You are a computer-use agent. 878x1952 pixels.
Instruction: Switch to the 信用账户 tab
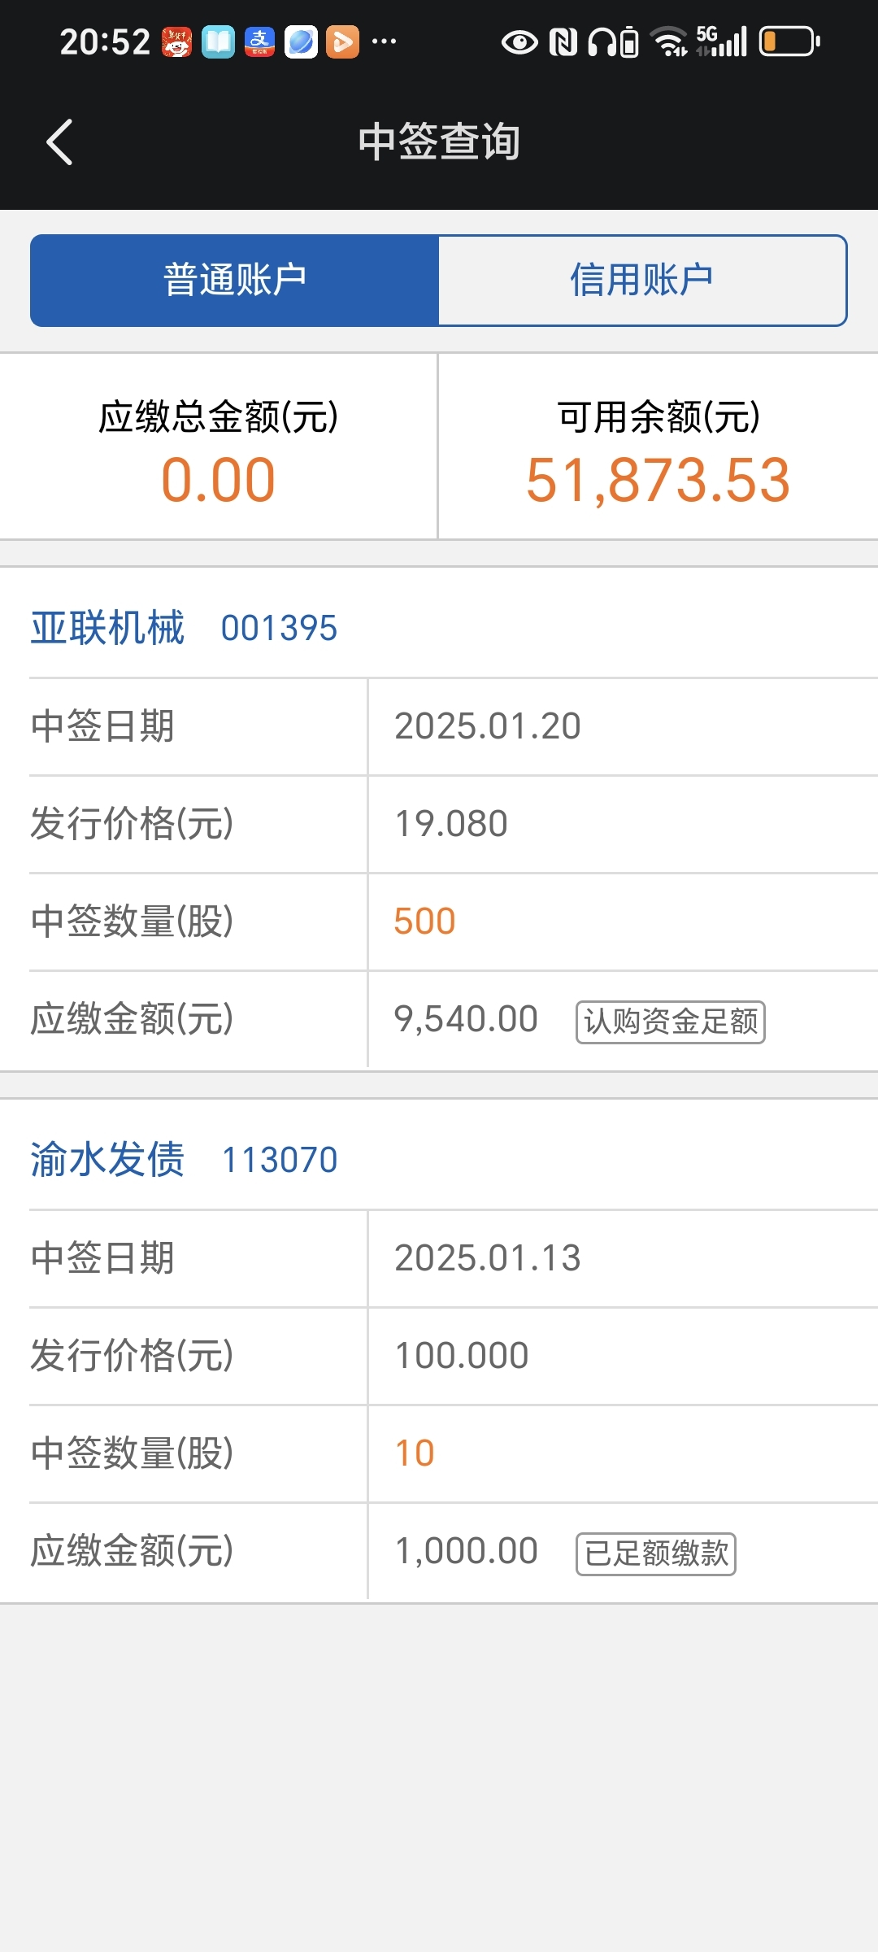click(x=641, y=281)
